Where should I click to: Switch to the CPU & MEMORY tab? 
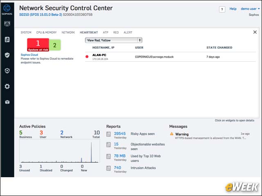pos(46,32)
